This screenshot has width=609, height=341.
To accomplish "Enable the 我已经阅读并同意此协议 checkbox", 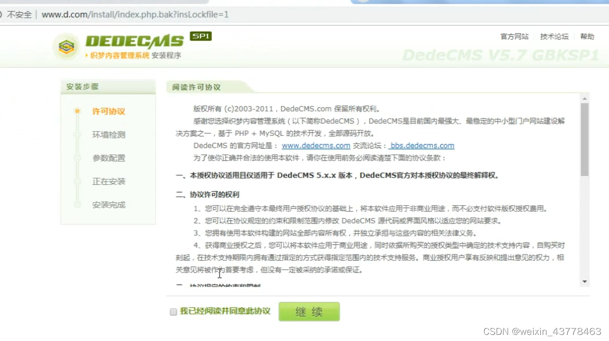I will tap(173, 311).
